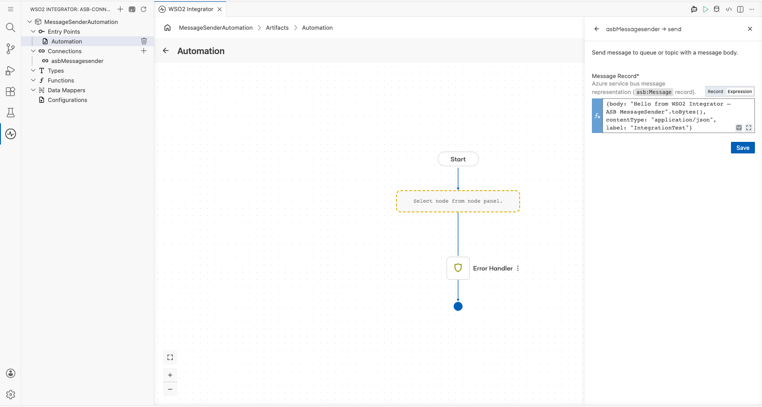Open the Manage gear icon
Viewport: 762px width, 407px height.
coord(11,395)
